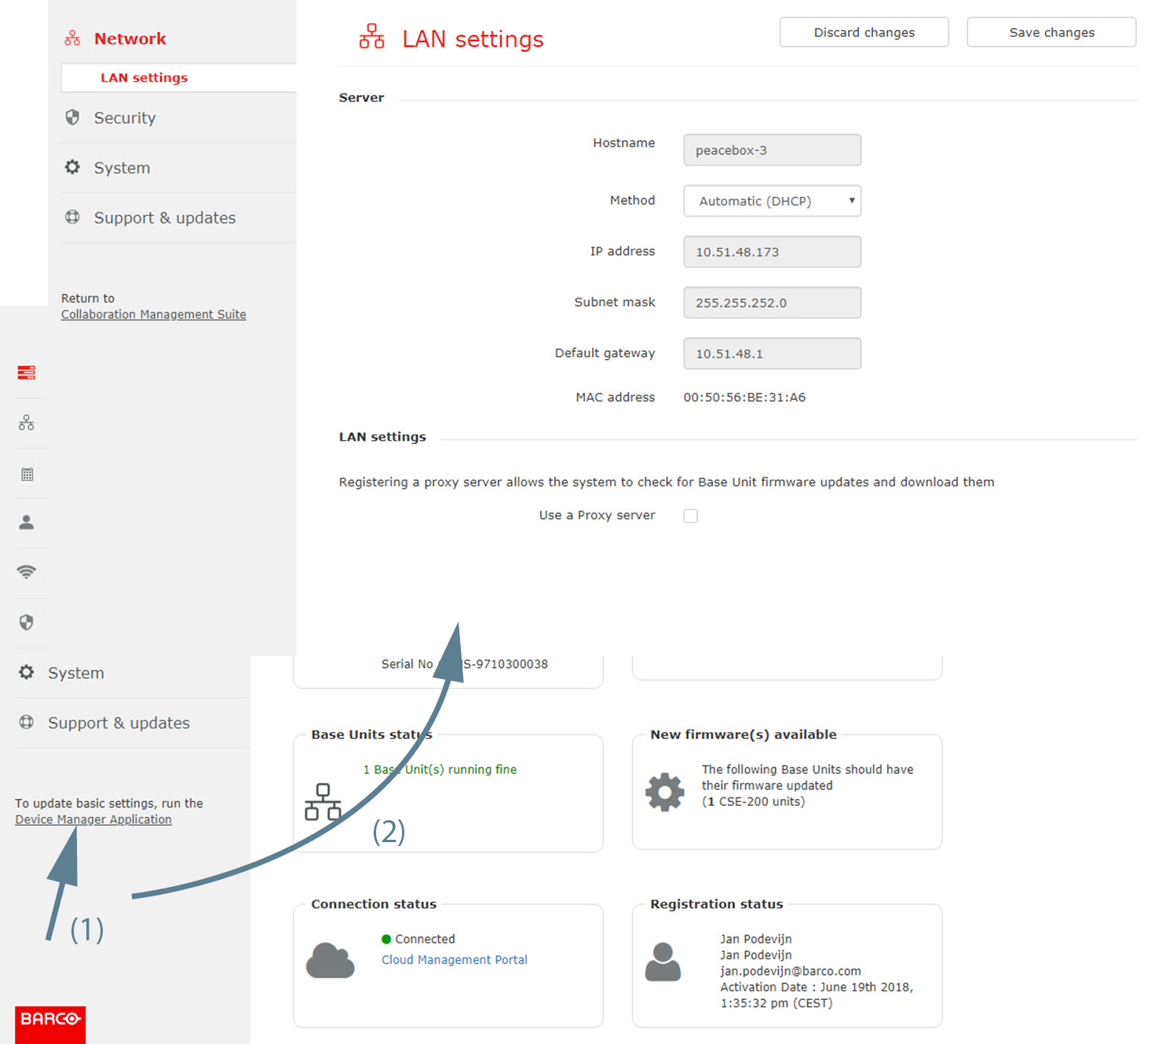Click the lifebuoy icon in the suite sidebar
The height and width of the screenshot is (1044, 1162).
[x=26, y=722]
